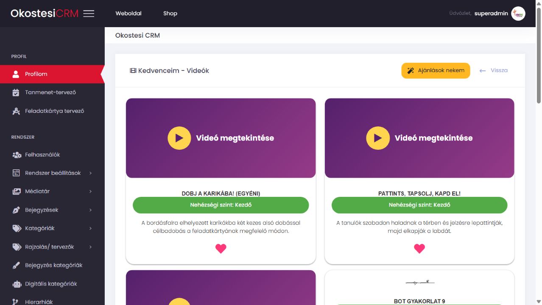The image size is (542, 305).
Task: Click the Pattints card description text
Action: tap(419, 227)
